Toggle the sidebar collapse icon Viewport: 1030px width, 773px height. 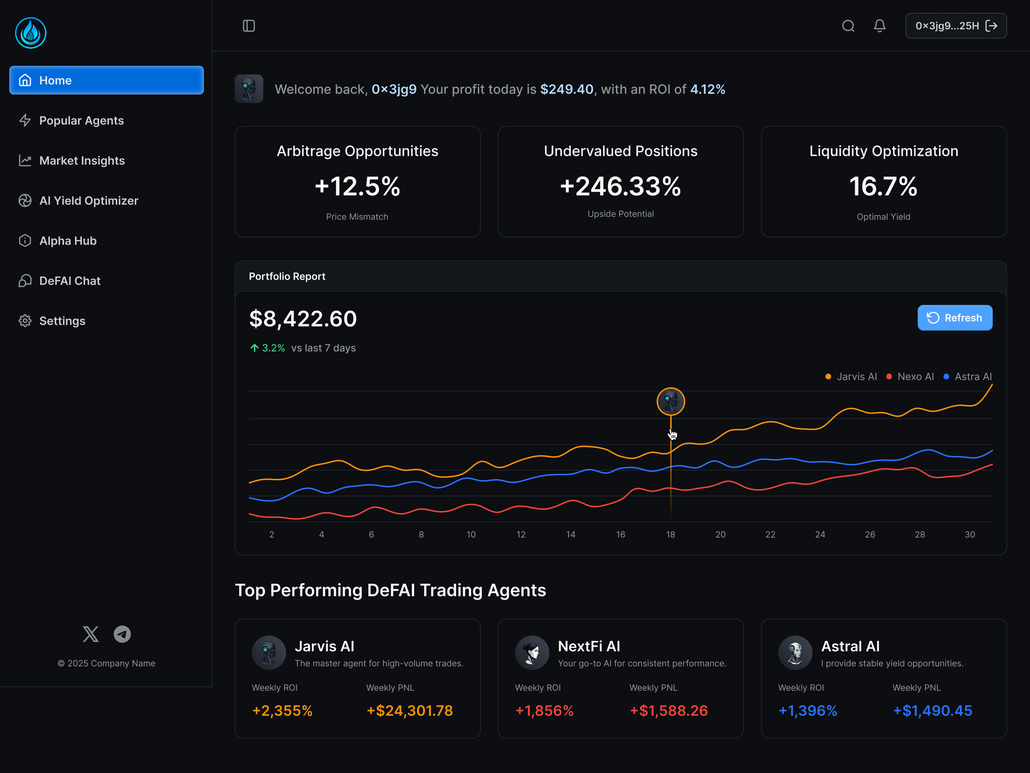point(249,26)
